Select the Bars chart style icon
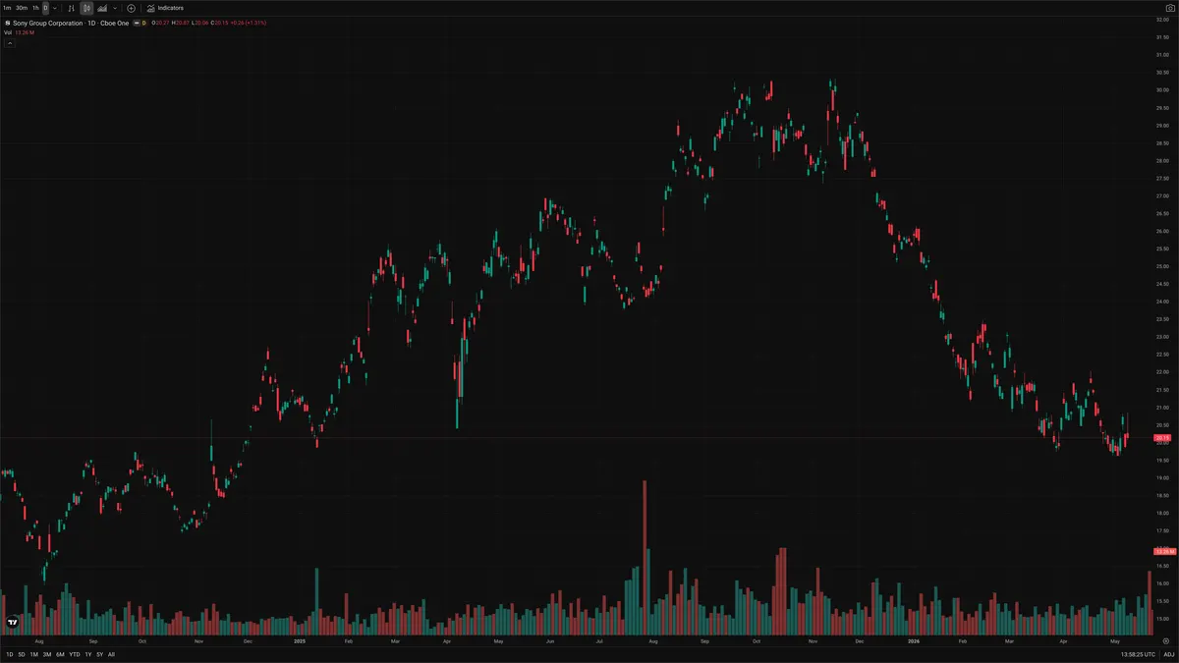1179x663 pixels. pos(71,8)
